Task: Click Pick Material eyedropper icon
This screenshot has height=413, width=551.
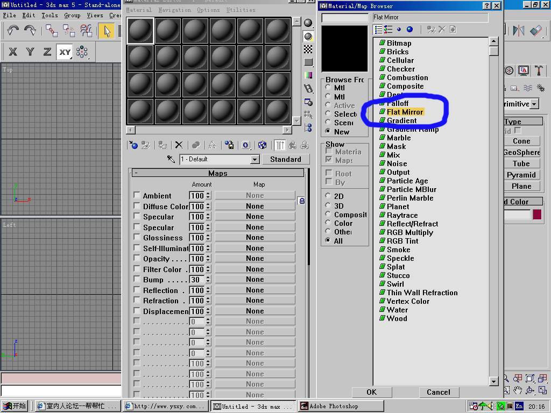Action: click(x=171, y=159)
